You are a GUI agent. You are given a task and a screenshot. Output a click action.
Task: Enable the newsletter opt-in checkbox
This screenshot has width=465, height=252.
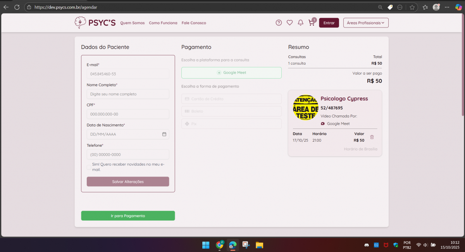(89, 167)
